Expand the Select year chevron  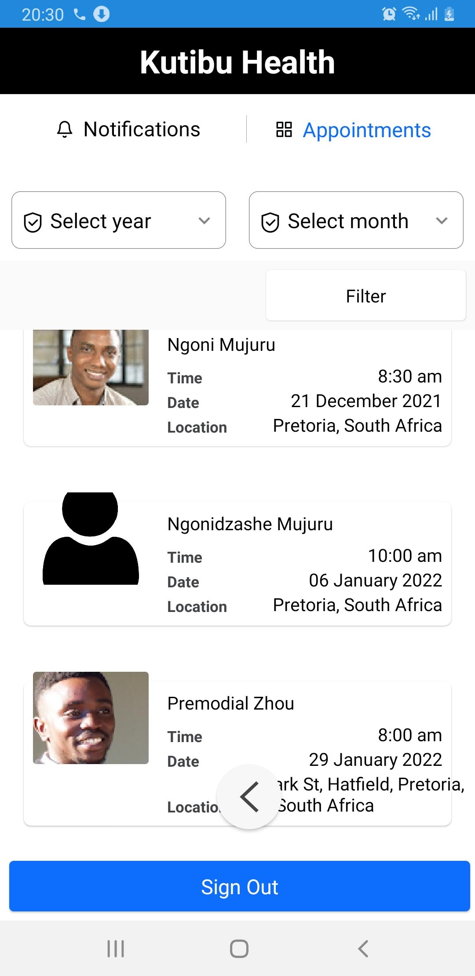[204, 221]
